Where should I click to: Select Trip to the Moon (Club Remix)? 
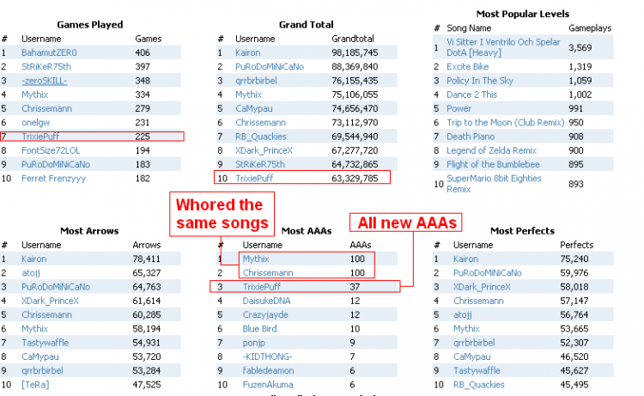coord(505,123)
